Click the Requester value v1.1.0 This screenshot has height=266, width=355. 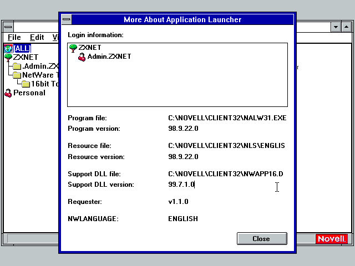click(178, 202)
